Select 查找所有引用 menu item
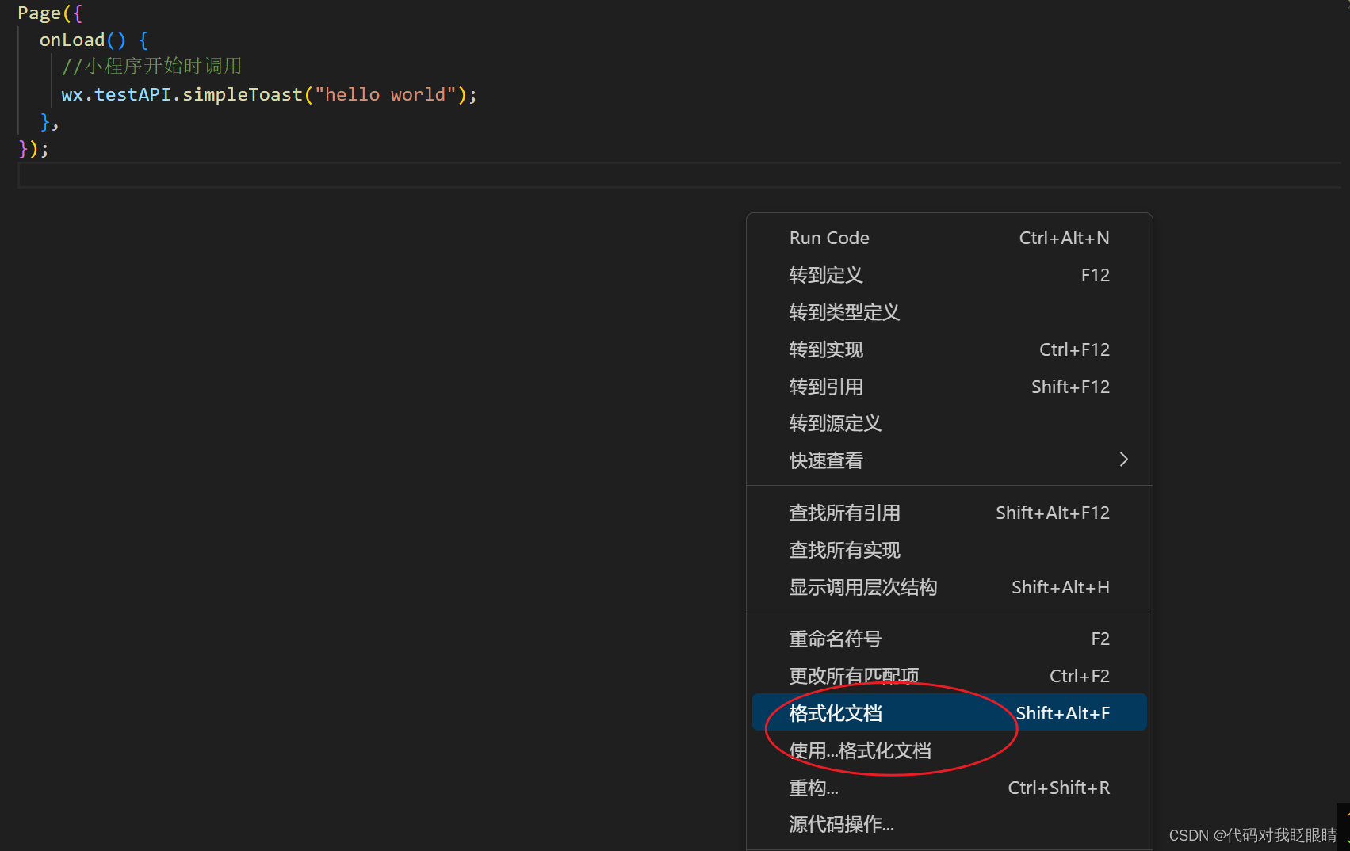 (x=949, y=513)
